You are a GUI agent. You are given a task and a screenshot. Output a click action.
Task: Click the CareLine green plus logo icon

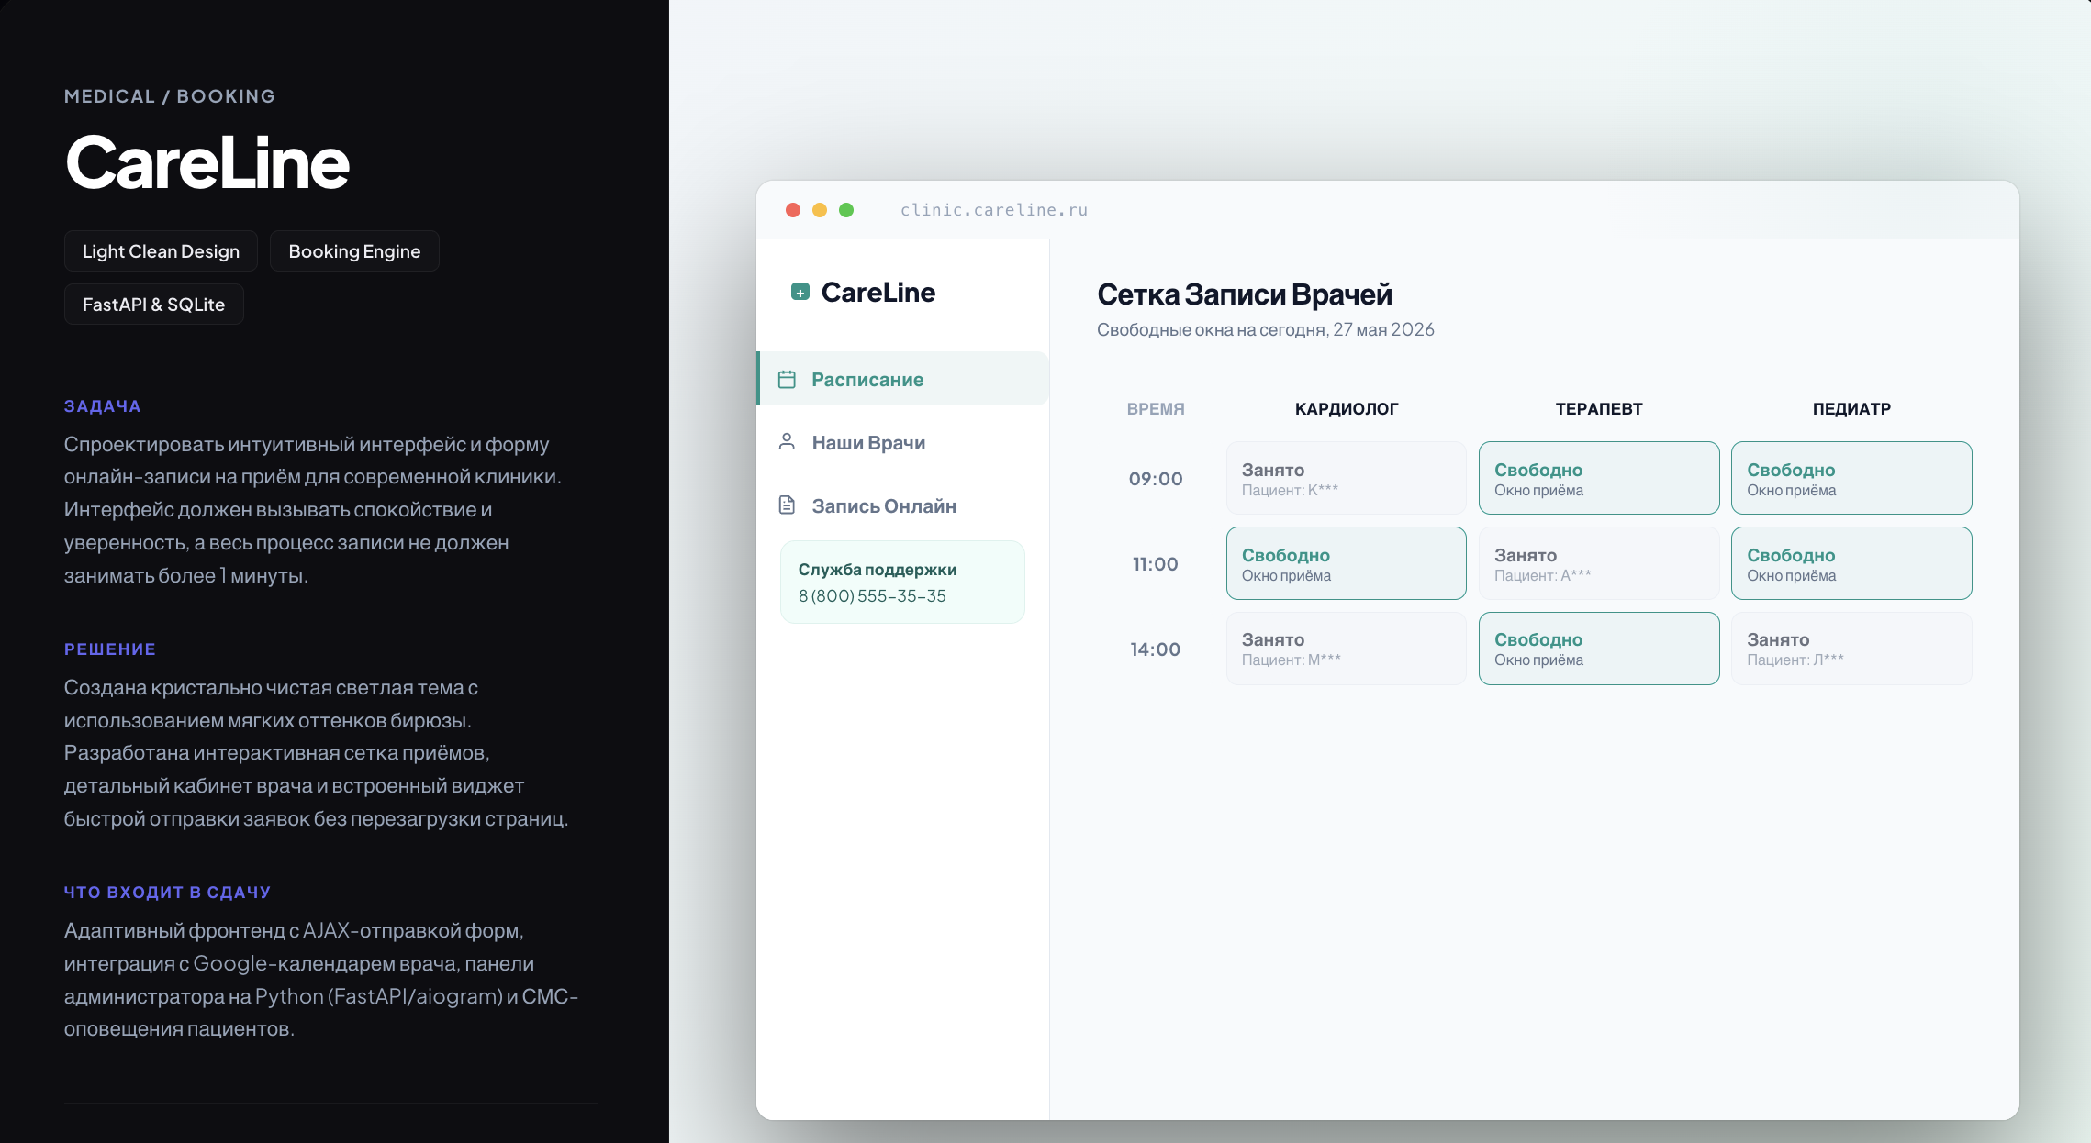point(800,292)
